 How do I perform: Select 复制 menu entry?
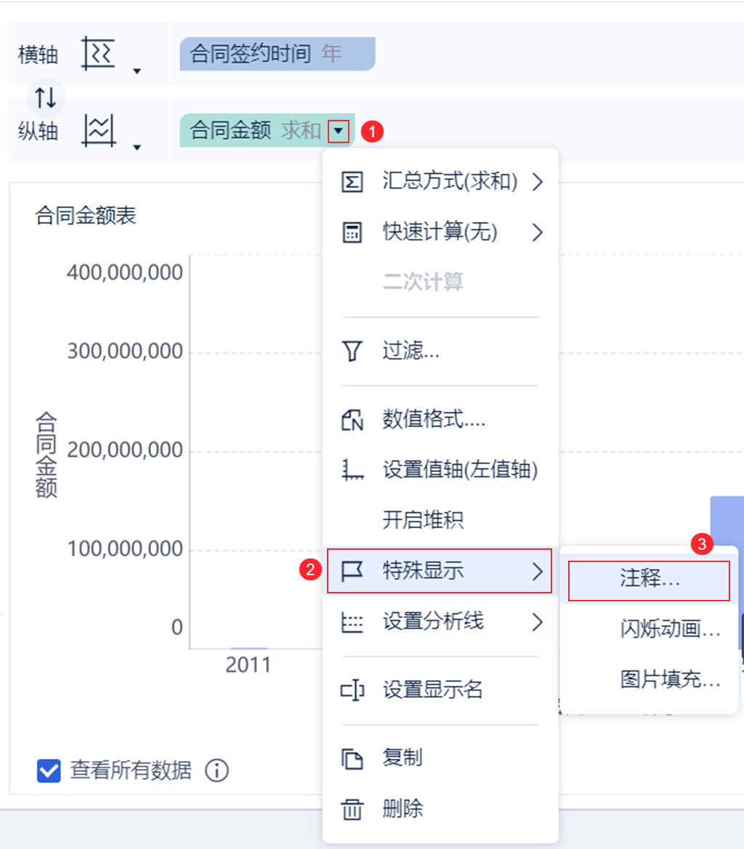point(440,758)
